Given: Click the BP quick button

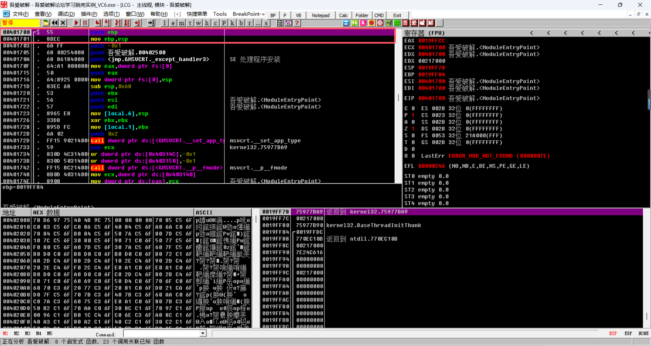Looking at the screenshot, I should tap(273, 15).
